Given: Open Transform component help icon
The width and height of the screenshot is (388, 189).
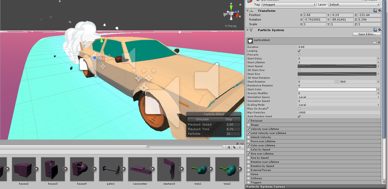Looking at the screenshot, I should 375,11.
